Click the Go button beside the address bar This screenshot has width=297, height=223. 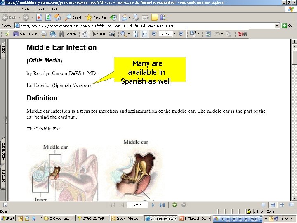coord(287,26)
